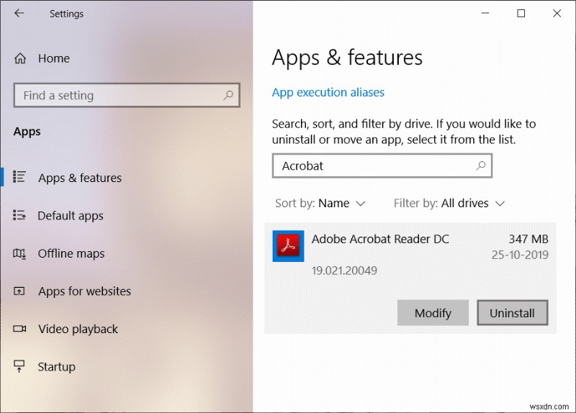Open App execution aliases link
Image resolution: width=576 pixels, height=413 pixels.
point(328,92)
